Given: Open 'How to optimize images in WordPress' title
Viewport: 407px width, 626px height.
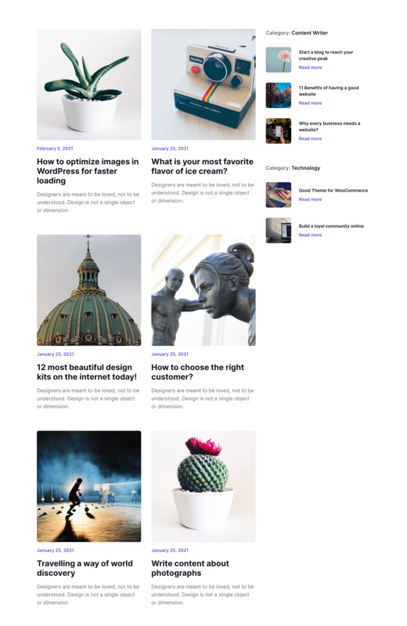Looking at the screenshot, I should pos(88,171).
